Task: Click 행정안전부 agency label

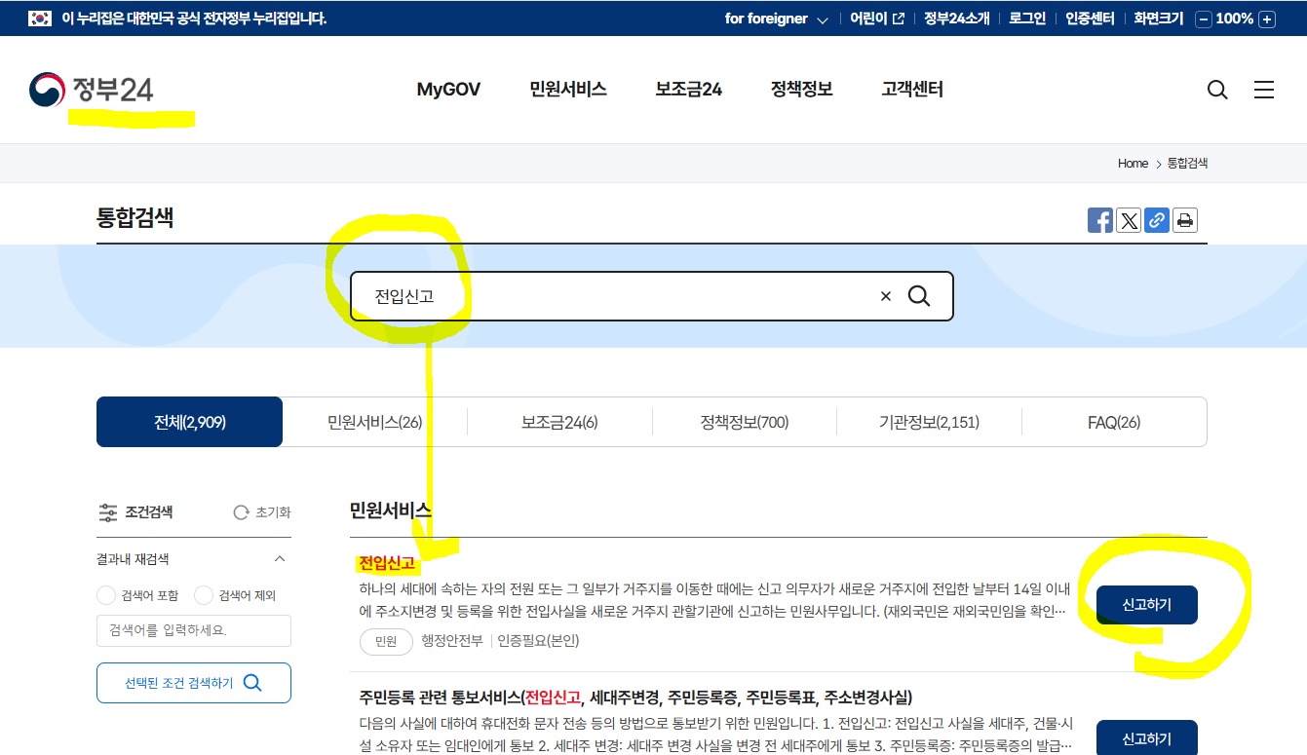Action: (452, 641)
